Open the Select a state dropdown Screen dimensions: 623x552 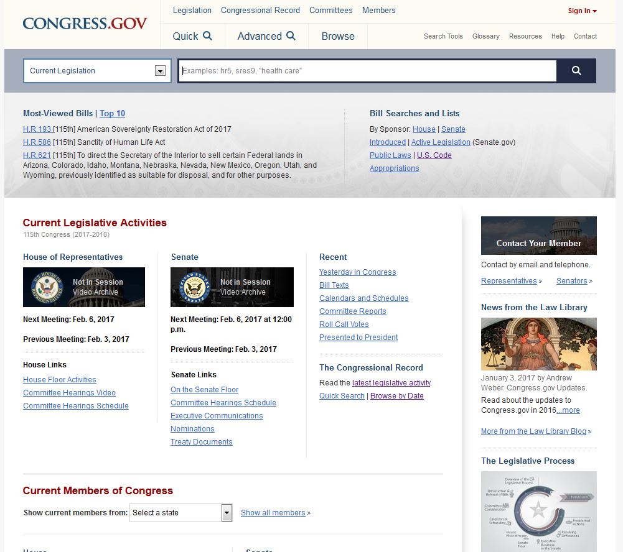(x=180, y=512)
